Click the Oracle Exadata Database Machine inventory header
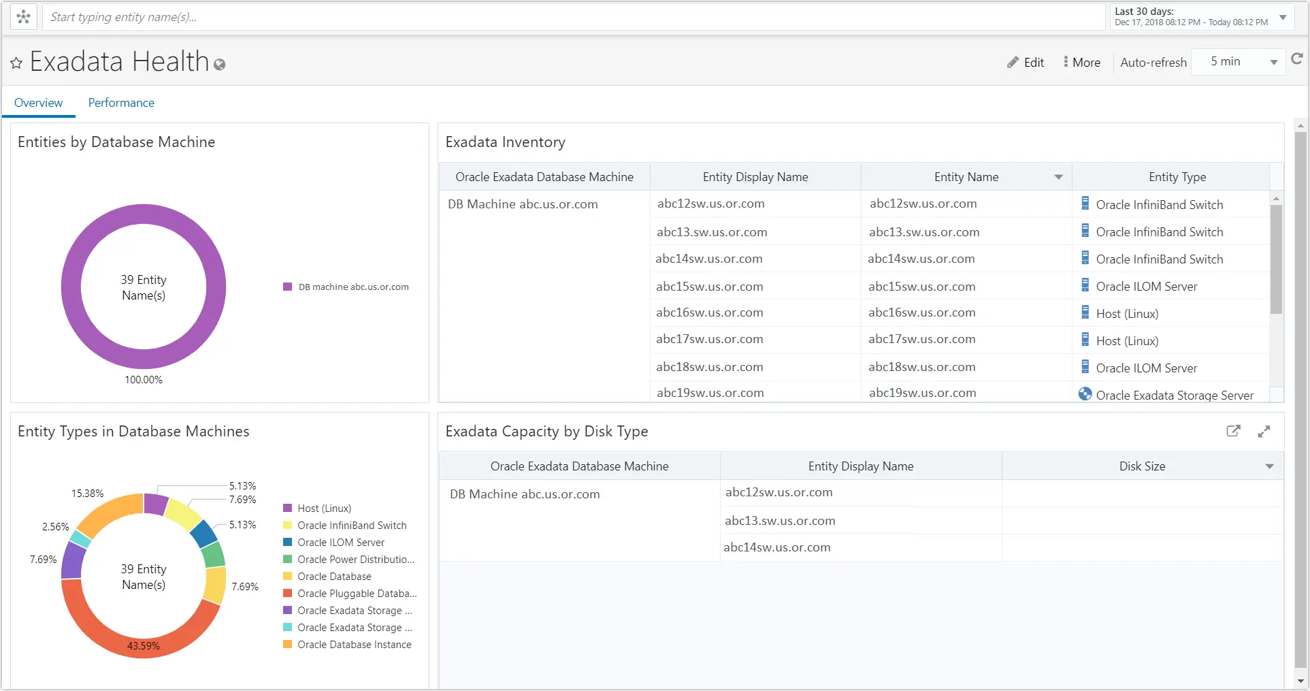 point(544,177)
